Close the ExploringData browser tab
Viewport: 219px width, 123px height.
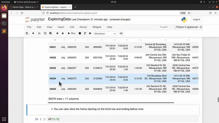click(x=70, y=7)
